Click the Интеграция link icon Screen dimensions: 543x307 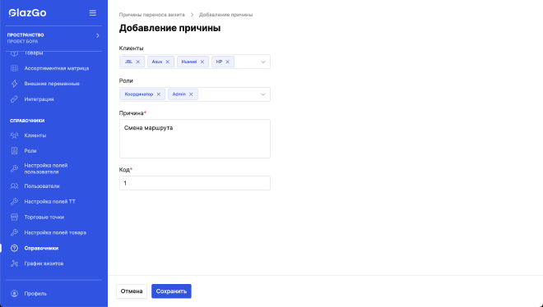tap(14, 99)
